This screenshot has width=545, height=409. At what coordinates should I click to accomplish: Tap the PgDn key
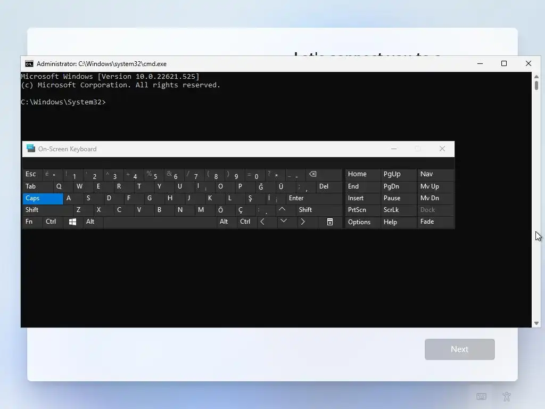(398, 186)
